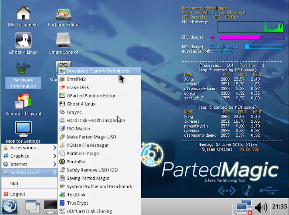This screenshot has height=215, width=289.
Task: Click the Erase Disk eraser icon
Action: click(x=62, y=87)
